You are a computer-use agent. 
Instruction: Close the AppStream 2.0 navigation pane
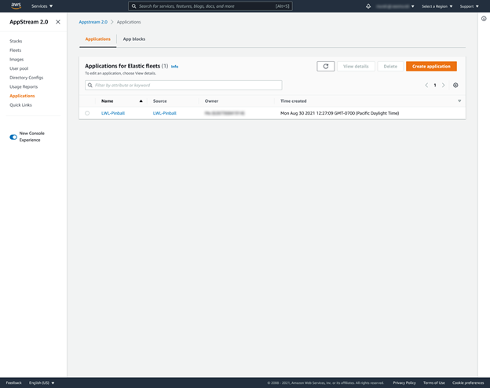58,22
